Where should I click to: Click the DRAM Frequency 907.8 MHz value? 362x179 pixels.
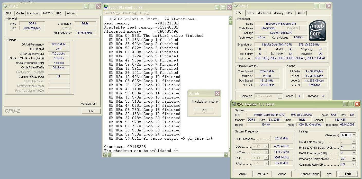[59, 44]
